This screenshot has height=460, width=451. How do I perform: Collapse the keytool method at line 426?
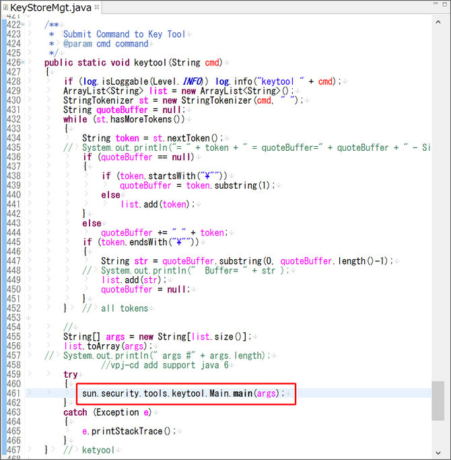point(23,62)
